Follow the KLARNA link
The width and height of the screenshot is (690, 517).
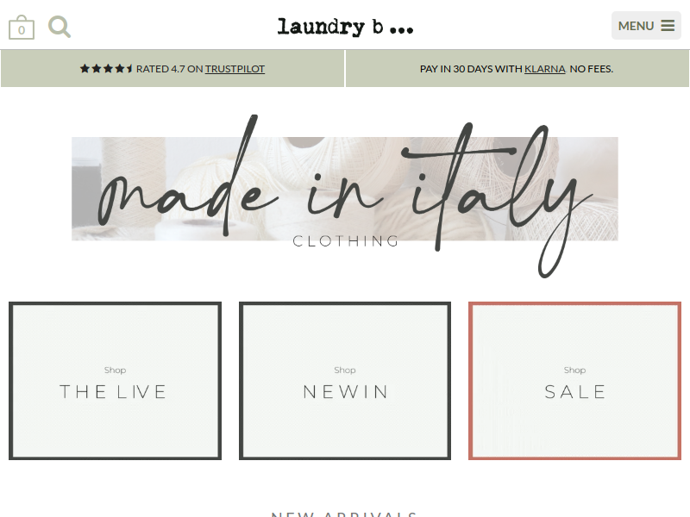(545, 69)
